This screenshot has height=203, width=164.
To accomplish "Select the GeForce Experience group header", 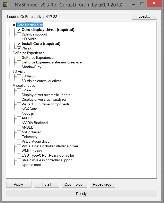I will pos(28,53).
